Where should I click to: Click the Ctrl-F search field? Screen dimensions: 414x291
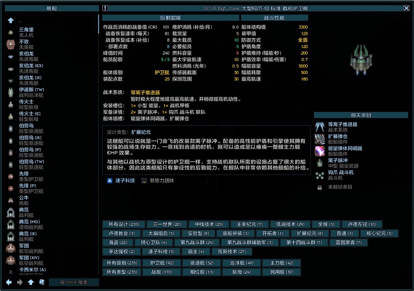click(74, 282)
